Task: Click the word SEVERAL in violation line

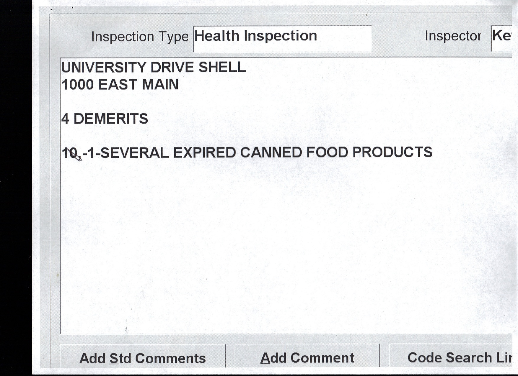Action: [x=135, y=153]
